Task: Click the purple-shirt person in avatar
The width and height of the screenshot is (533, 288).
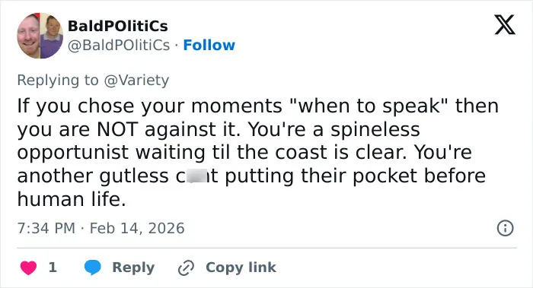Action: (x=52, y=36)
